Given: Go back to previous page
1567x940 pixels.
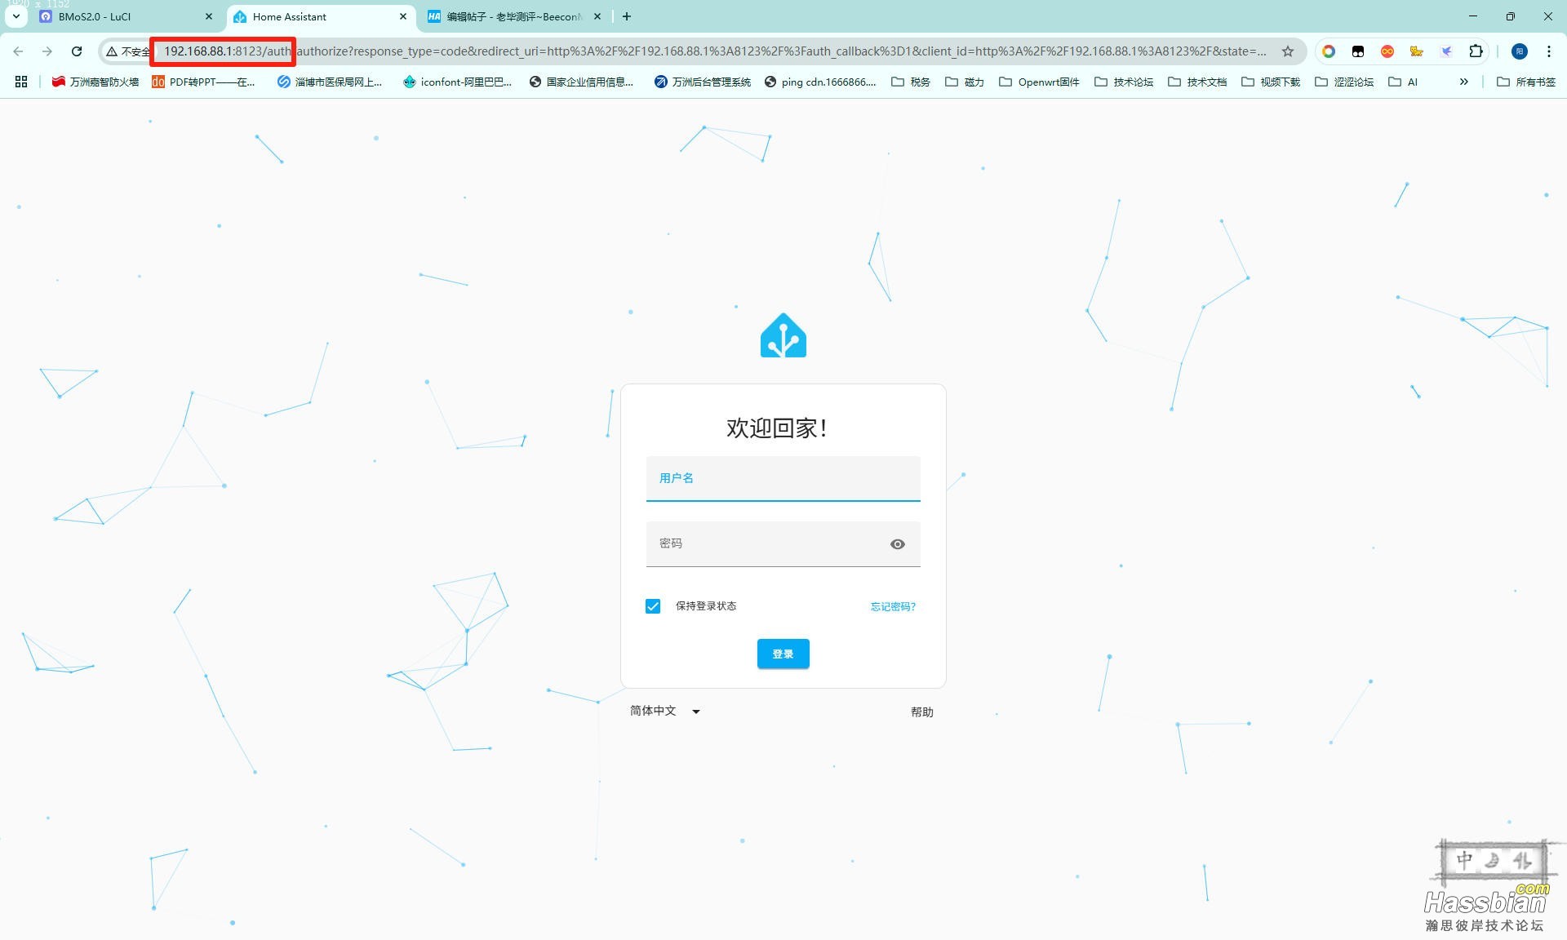Looking at the screenshot, I should click(18, 51).
